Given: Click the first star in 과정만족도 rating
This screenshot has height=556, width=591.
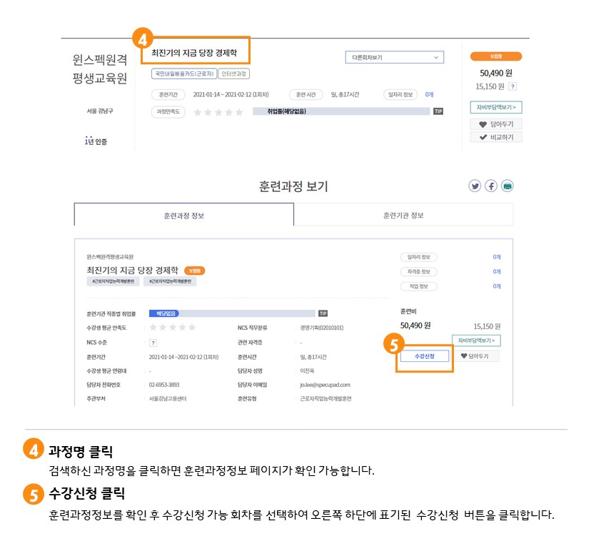Looking at the screenshot, I should tap(198, 112).
